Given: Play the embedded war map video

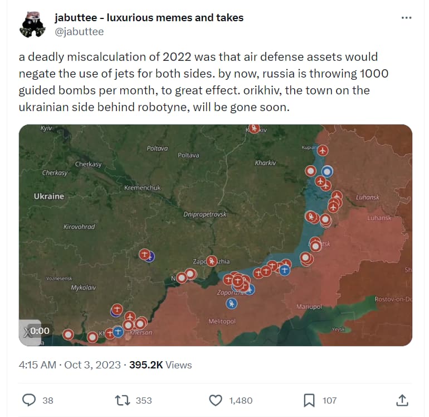Looking at the screenshot, I should click(x=215, y=235).
